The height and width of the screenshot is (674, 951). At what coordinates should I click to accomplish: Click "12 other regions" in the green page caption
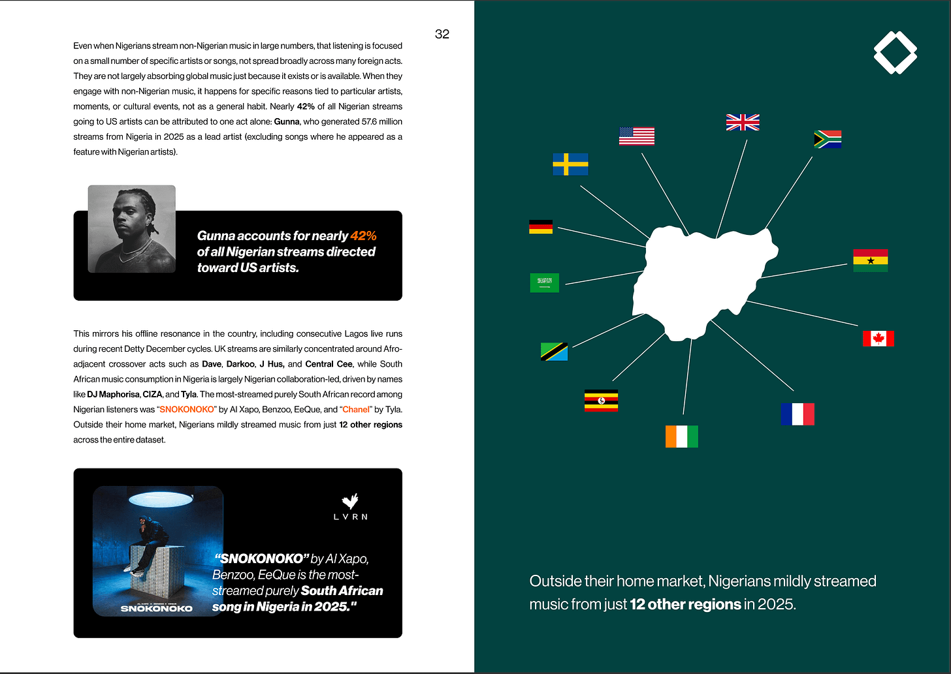pyautogui.click(x=685, y=604)
